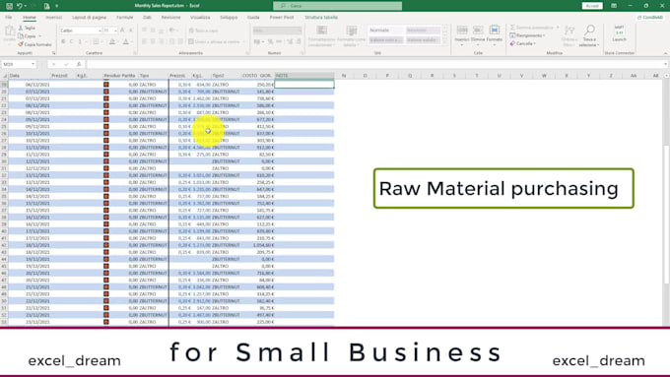The height and width of the screenshot is (377, 670).
Task: Switch to the Formule ribbon tab
Action: coord(125,18)
